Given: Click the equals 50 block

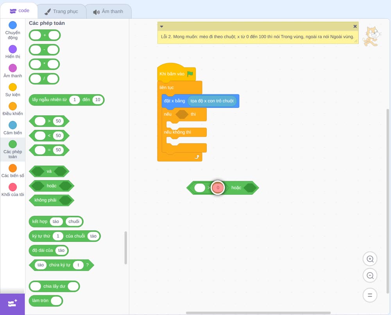Looking at the screenshot, I should [x=49, y=150].
